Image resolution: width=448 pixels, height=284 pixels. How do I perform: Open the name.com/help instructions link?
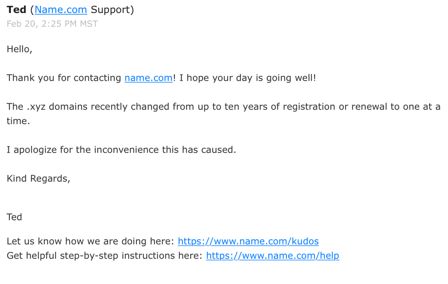pos(273,256)
